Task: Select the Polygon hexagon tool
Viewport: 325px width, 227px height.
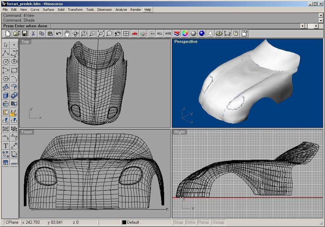Action: pos(6,79)
